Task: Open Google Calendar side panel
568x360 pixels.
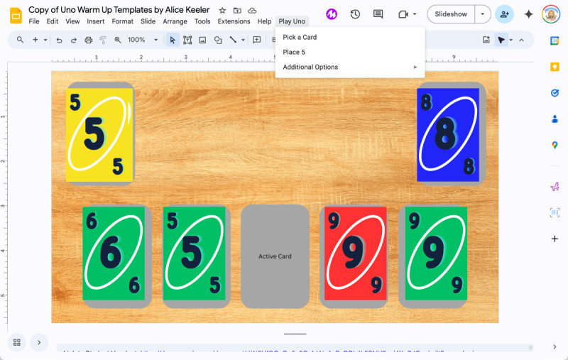Action: [555, 41]
